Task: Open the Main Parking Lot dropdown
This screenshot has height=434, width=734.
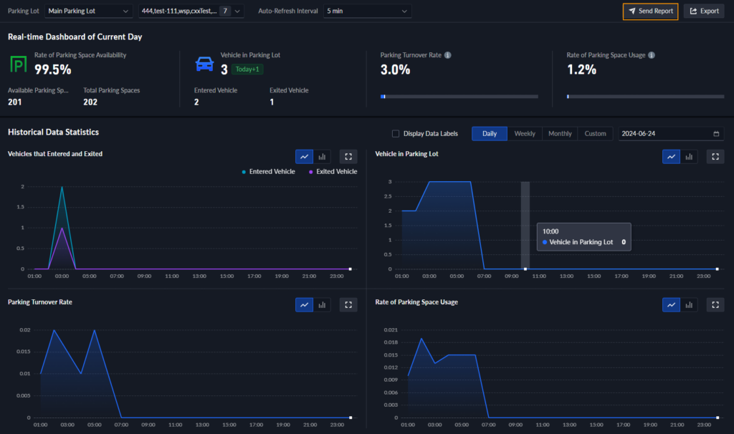Action: [89, 11]
